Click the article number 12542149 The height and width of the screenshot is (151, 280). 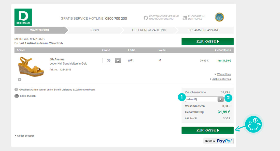tap(65, 69)
